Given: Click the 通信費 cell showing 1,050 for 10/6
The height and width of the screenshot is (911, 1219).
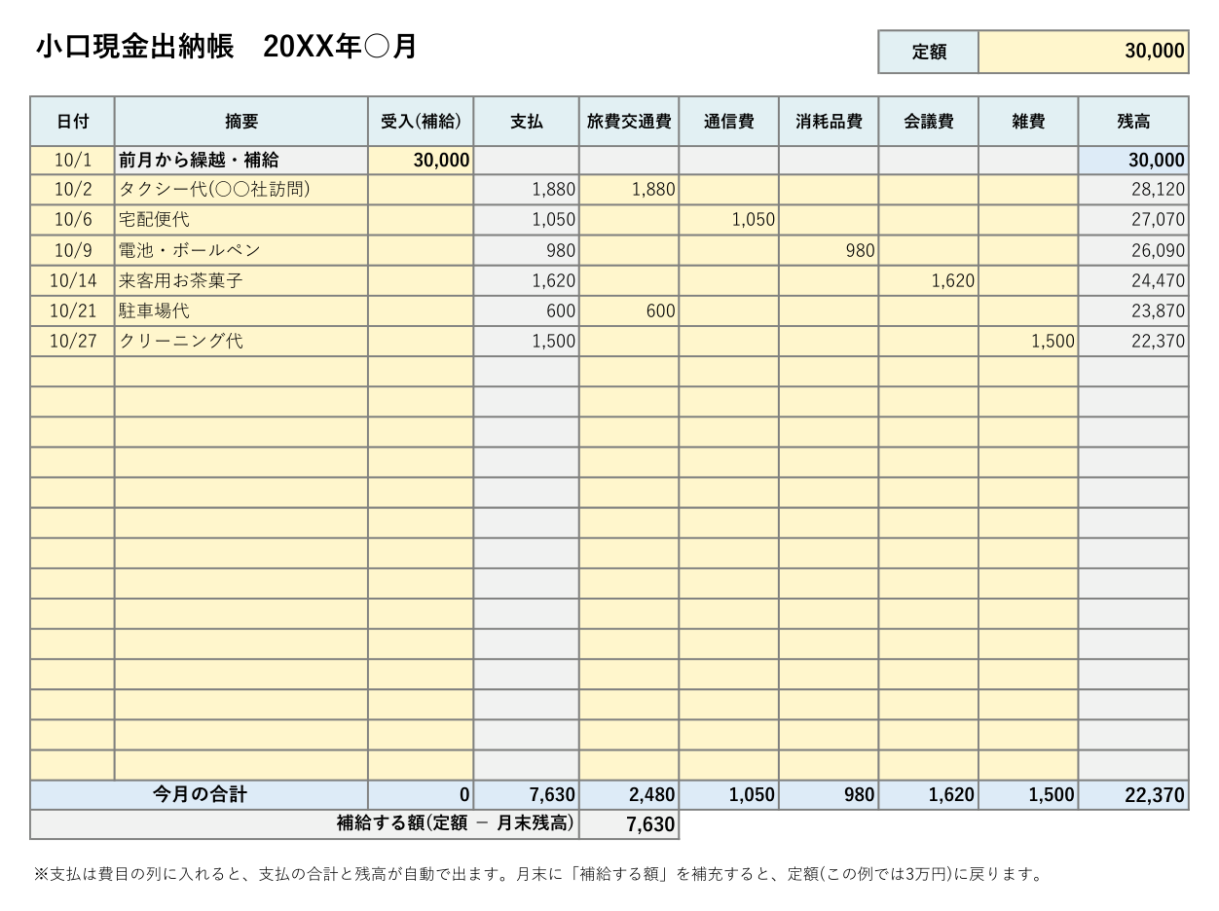Looking at the screenshot, I should click(x=729, y=219).
